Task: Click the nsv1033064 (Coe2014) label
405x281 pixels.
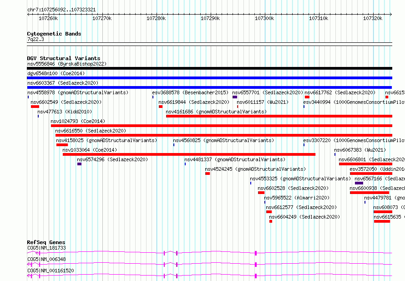Action: (x=90, y=150)
